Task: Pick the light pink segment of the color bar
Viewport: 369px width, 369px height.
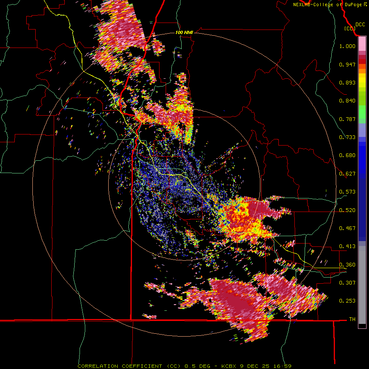Action: [362, 44]
